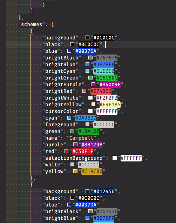
Task: Click the hex value #13A10E
Action: [89, 131]
